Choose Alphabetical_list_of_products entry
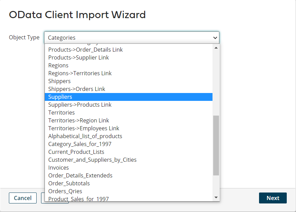The image size is (296, 212). pyautogui.click(x=85, y=136)
